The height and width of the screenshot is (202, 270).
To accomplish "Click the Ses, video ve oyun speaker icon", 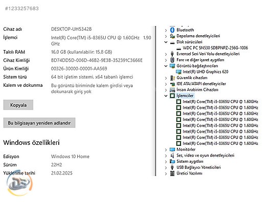I will click(172, 156).
